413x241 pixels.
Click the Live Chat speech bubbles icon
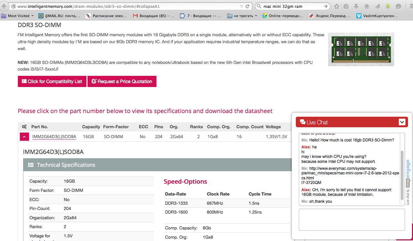pyautogui.click(x=302, y=122)
